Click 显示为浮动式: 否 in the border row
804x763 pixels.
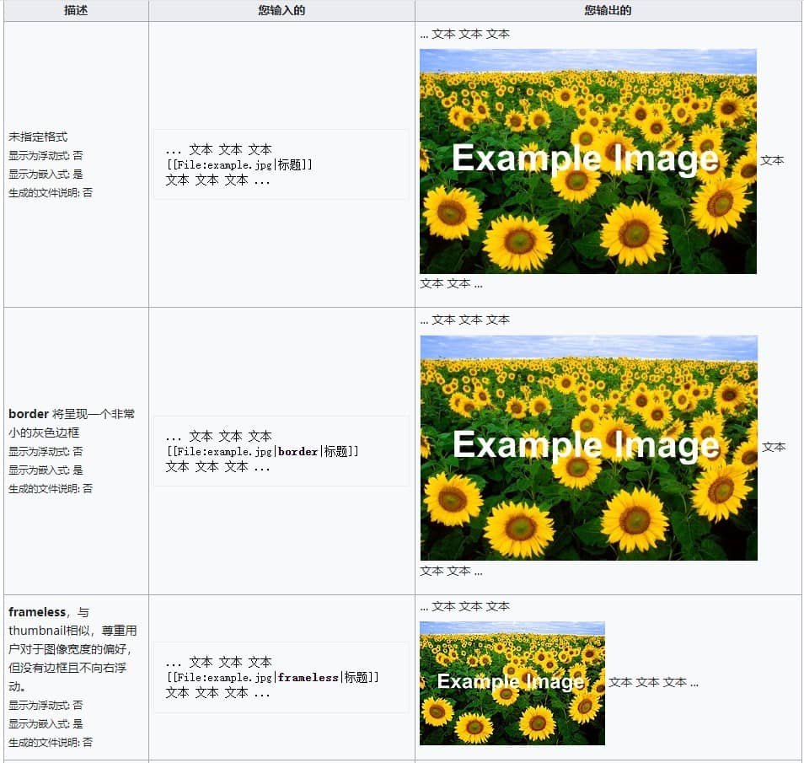[46, 451]
